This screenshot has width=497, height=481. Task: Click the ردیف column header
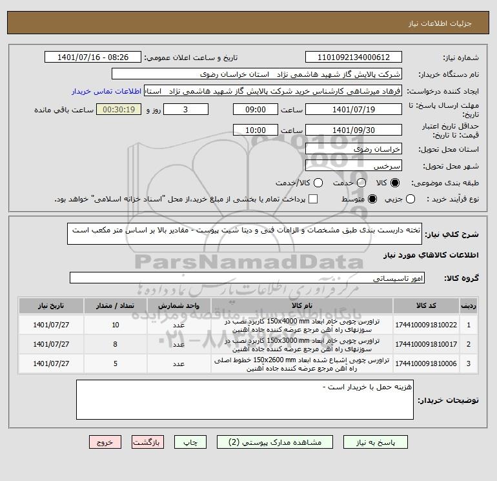click(x=469, y=305)
